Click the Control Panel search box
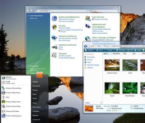The image size is (145, 123). [x=105, y=11]
